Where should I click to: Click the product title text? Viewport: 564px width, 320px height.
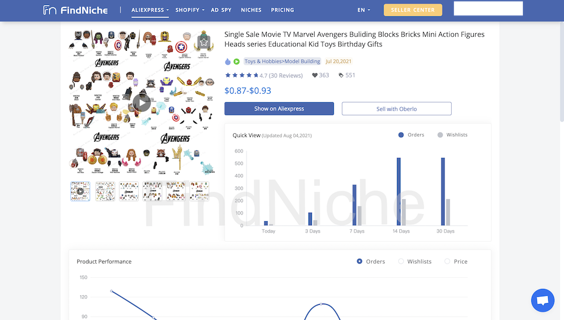[354, 40]
